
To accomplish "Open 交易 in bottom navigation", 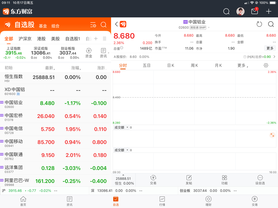I will pyautogui.click(x=255, y=201).
